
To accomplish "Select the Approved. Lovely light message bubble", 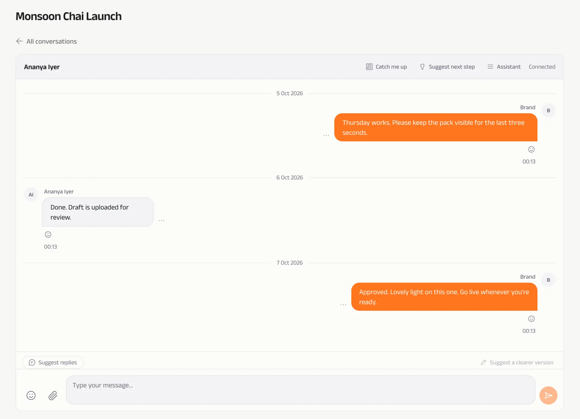I will [x=444, y=297].
